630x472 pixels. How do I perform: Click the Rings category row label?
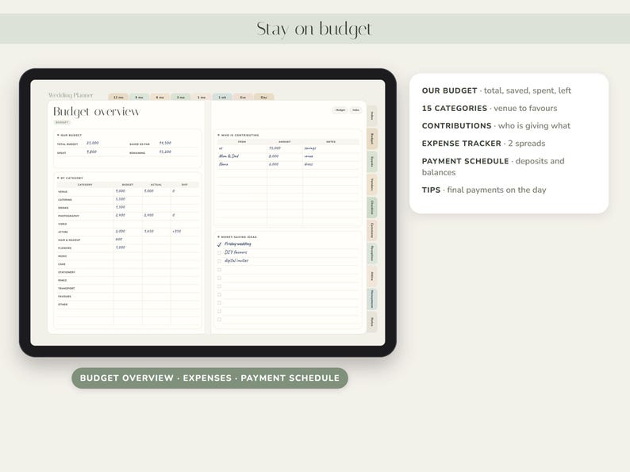63,280
